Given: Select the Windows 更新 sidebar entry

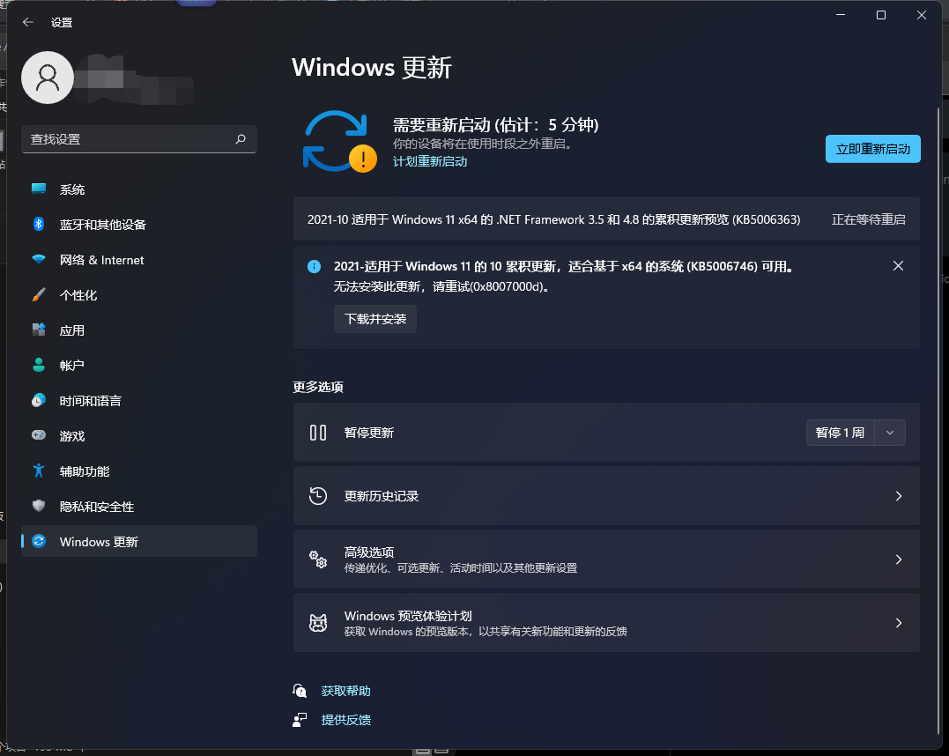Looking at the screenshot, I should coord(97,542).
